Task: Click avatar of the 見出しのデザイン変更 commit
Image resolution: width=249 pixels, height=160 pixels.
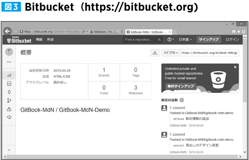Action: point(164,135)
